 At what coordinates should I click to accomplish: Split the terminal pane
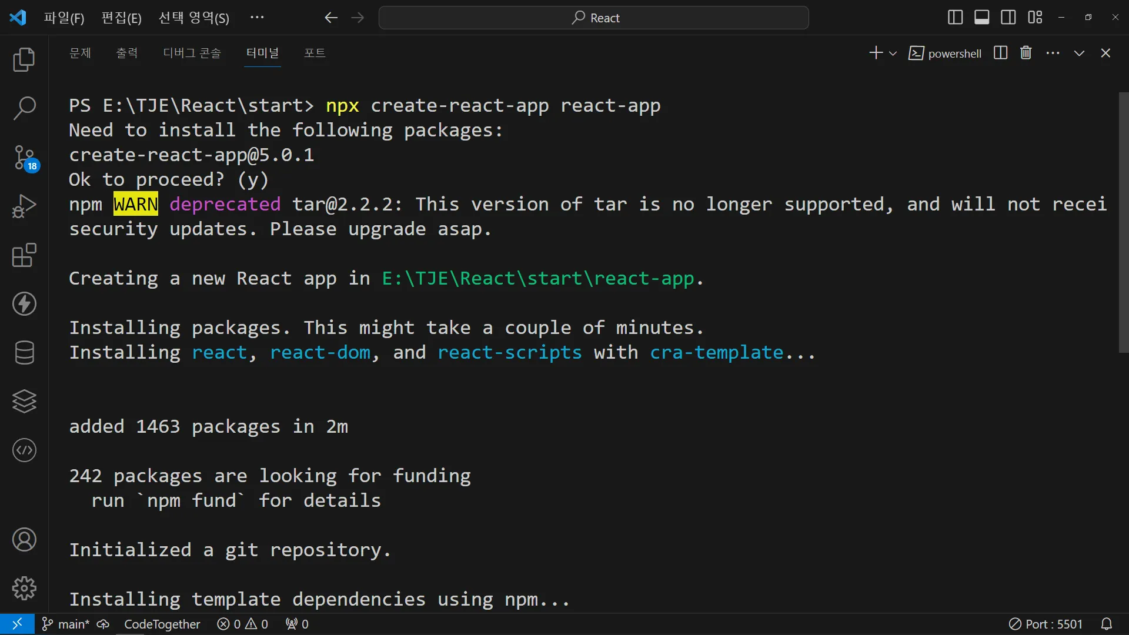[1000, 53]
